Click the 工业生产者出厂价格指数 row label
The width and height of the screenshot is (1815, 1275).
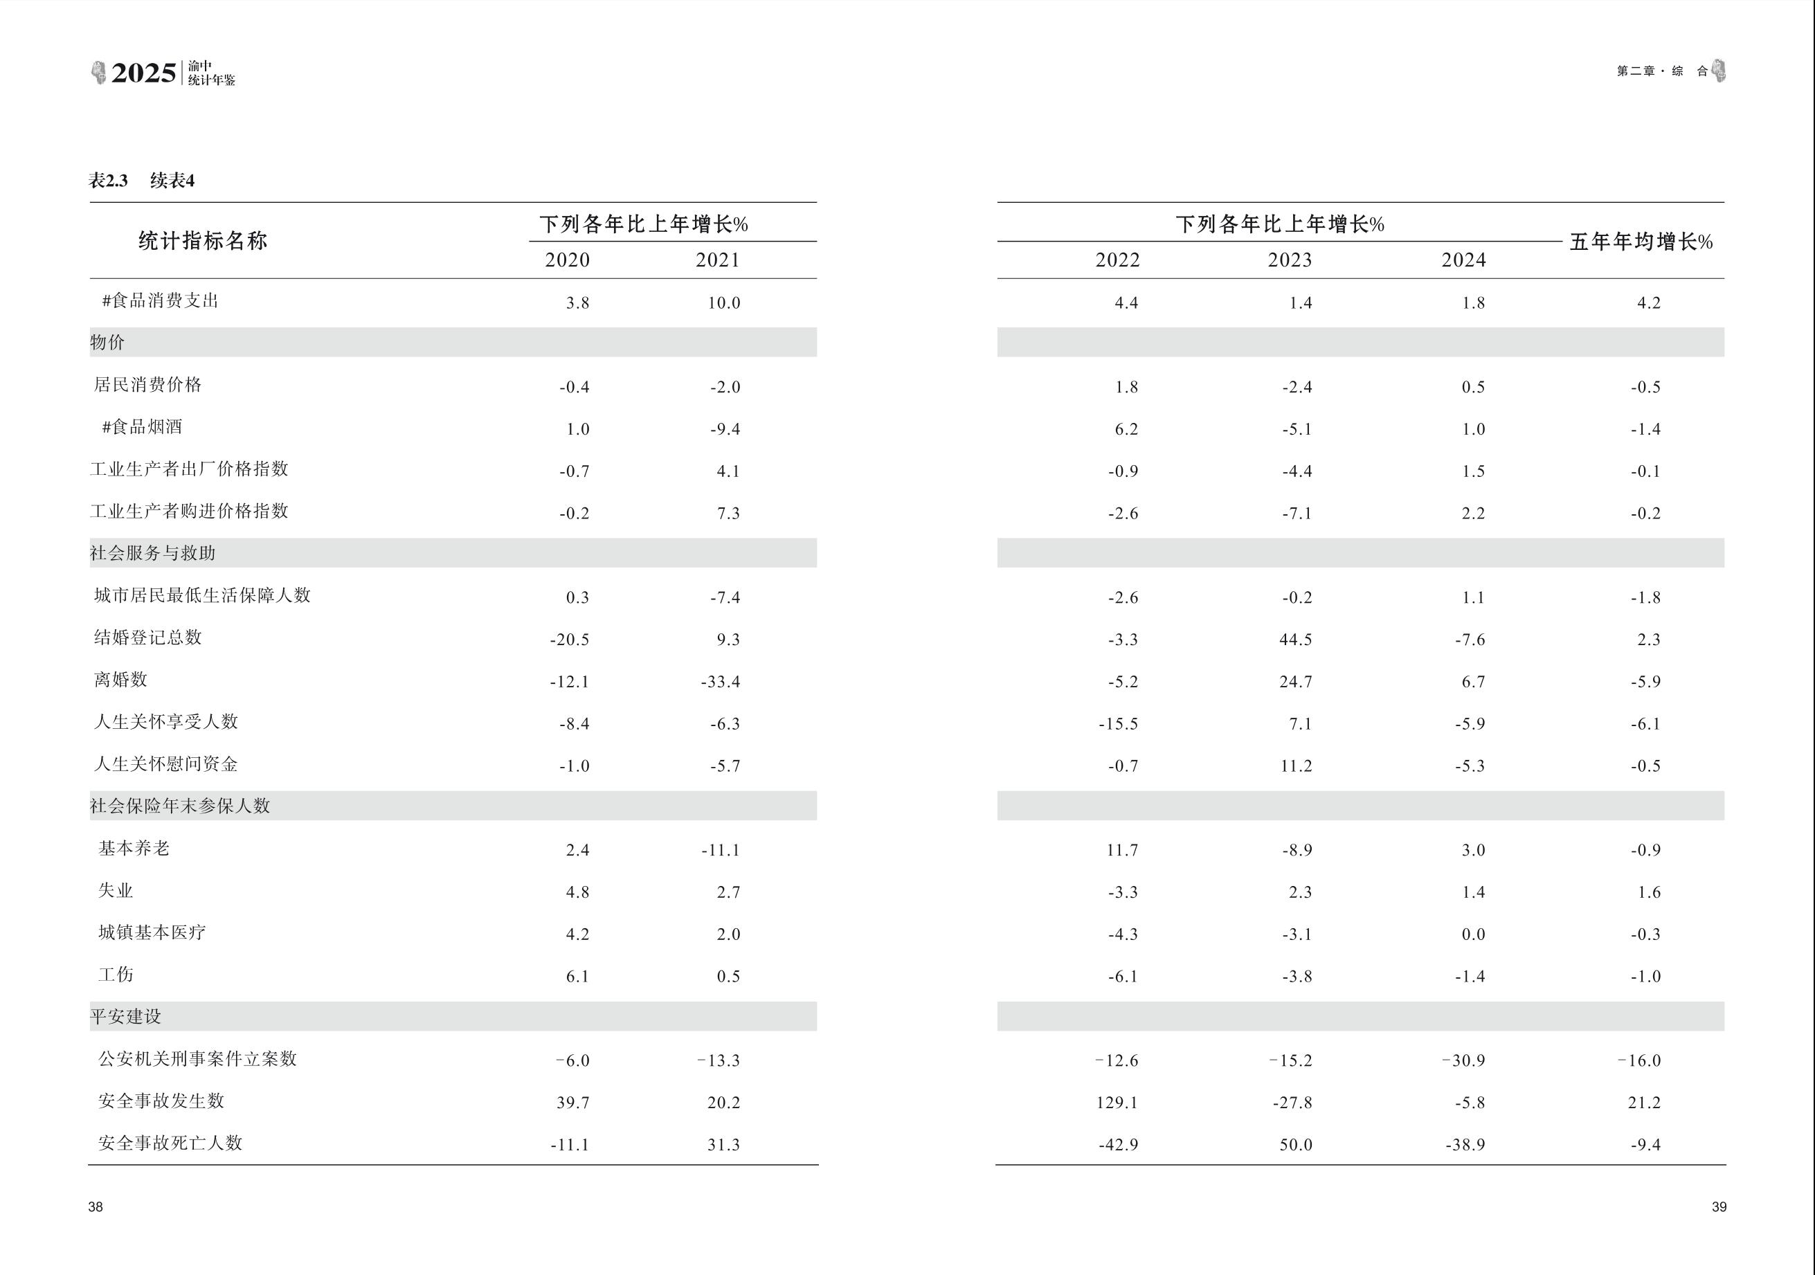(x=189, y=469)
